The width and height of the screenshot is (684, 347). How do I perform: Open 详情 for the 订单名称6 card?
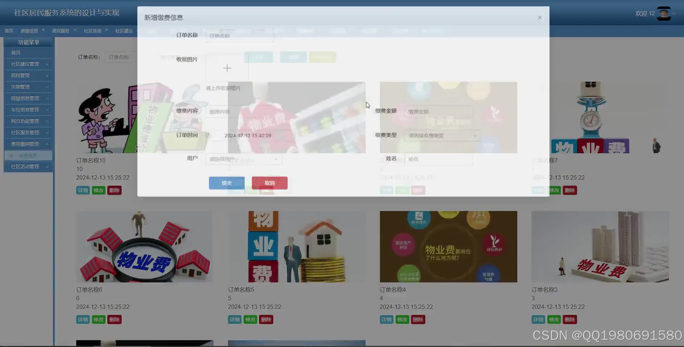83,319
